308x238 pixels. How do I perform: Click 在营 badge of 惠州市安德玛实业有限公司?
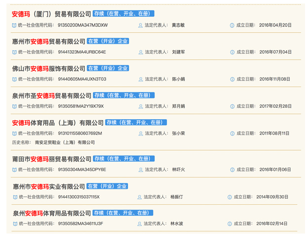click(107, 186)
